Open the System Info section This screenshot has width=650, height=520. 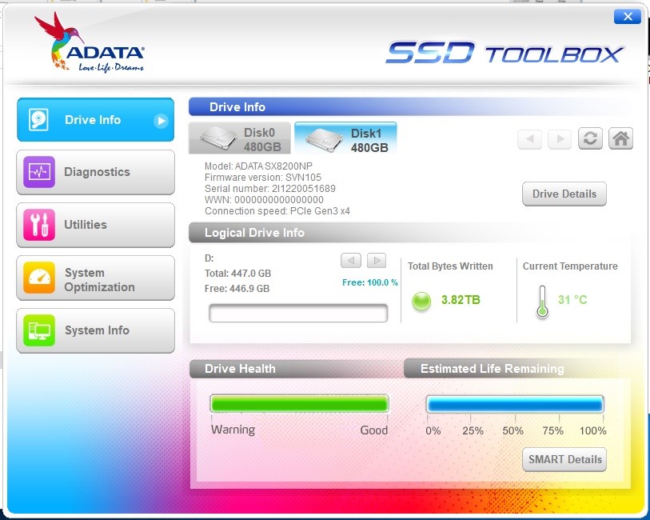(95, 330)
